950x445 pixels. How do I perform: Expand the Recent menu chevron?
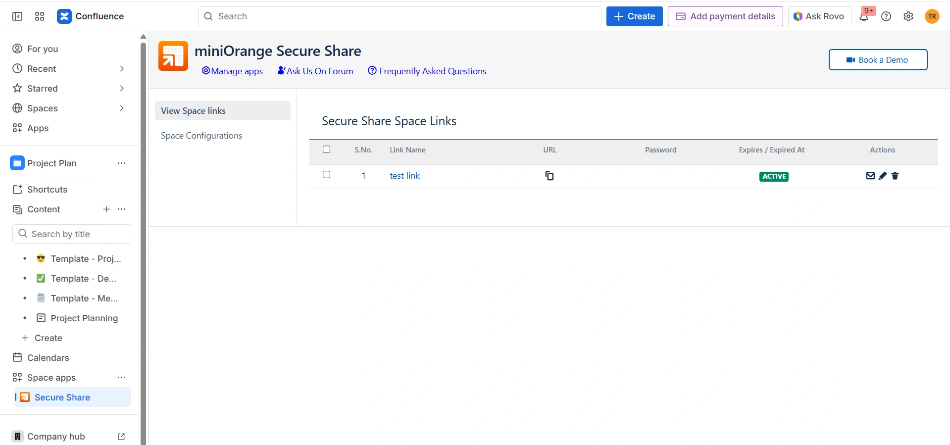click(122, 69)
